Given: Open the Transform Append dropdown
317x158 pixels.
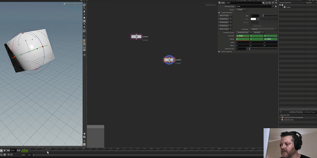Looking at the screenshot, I should click(264, 29).
